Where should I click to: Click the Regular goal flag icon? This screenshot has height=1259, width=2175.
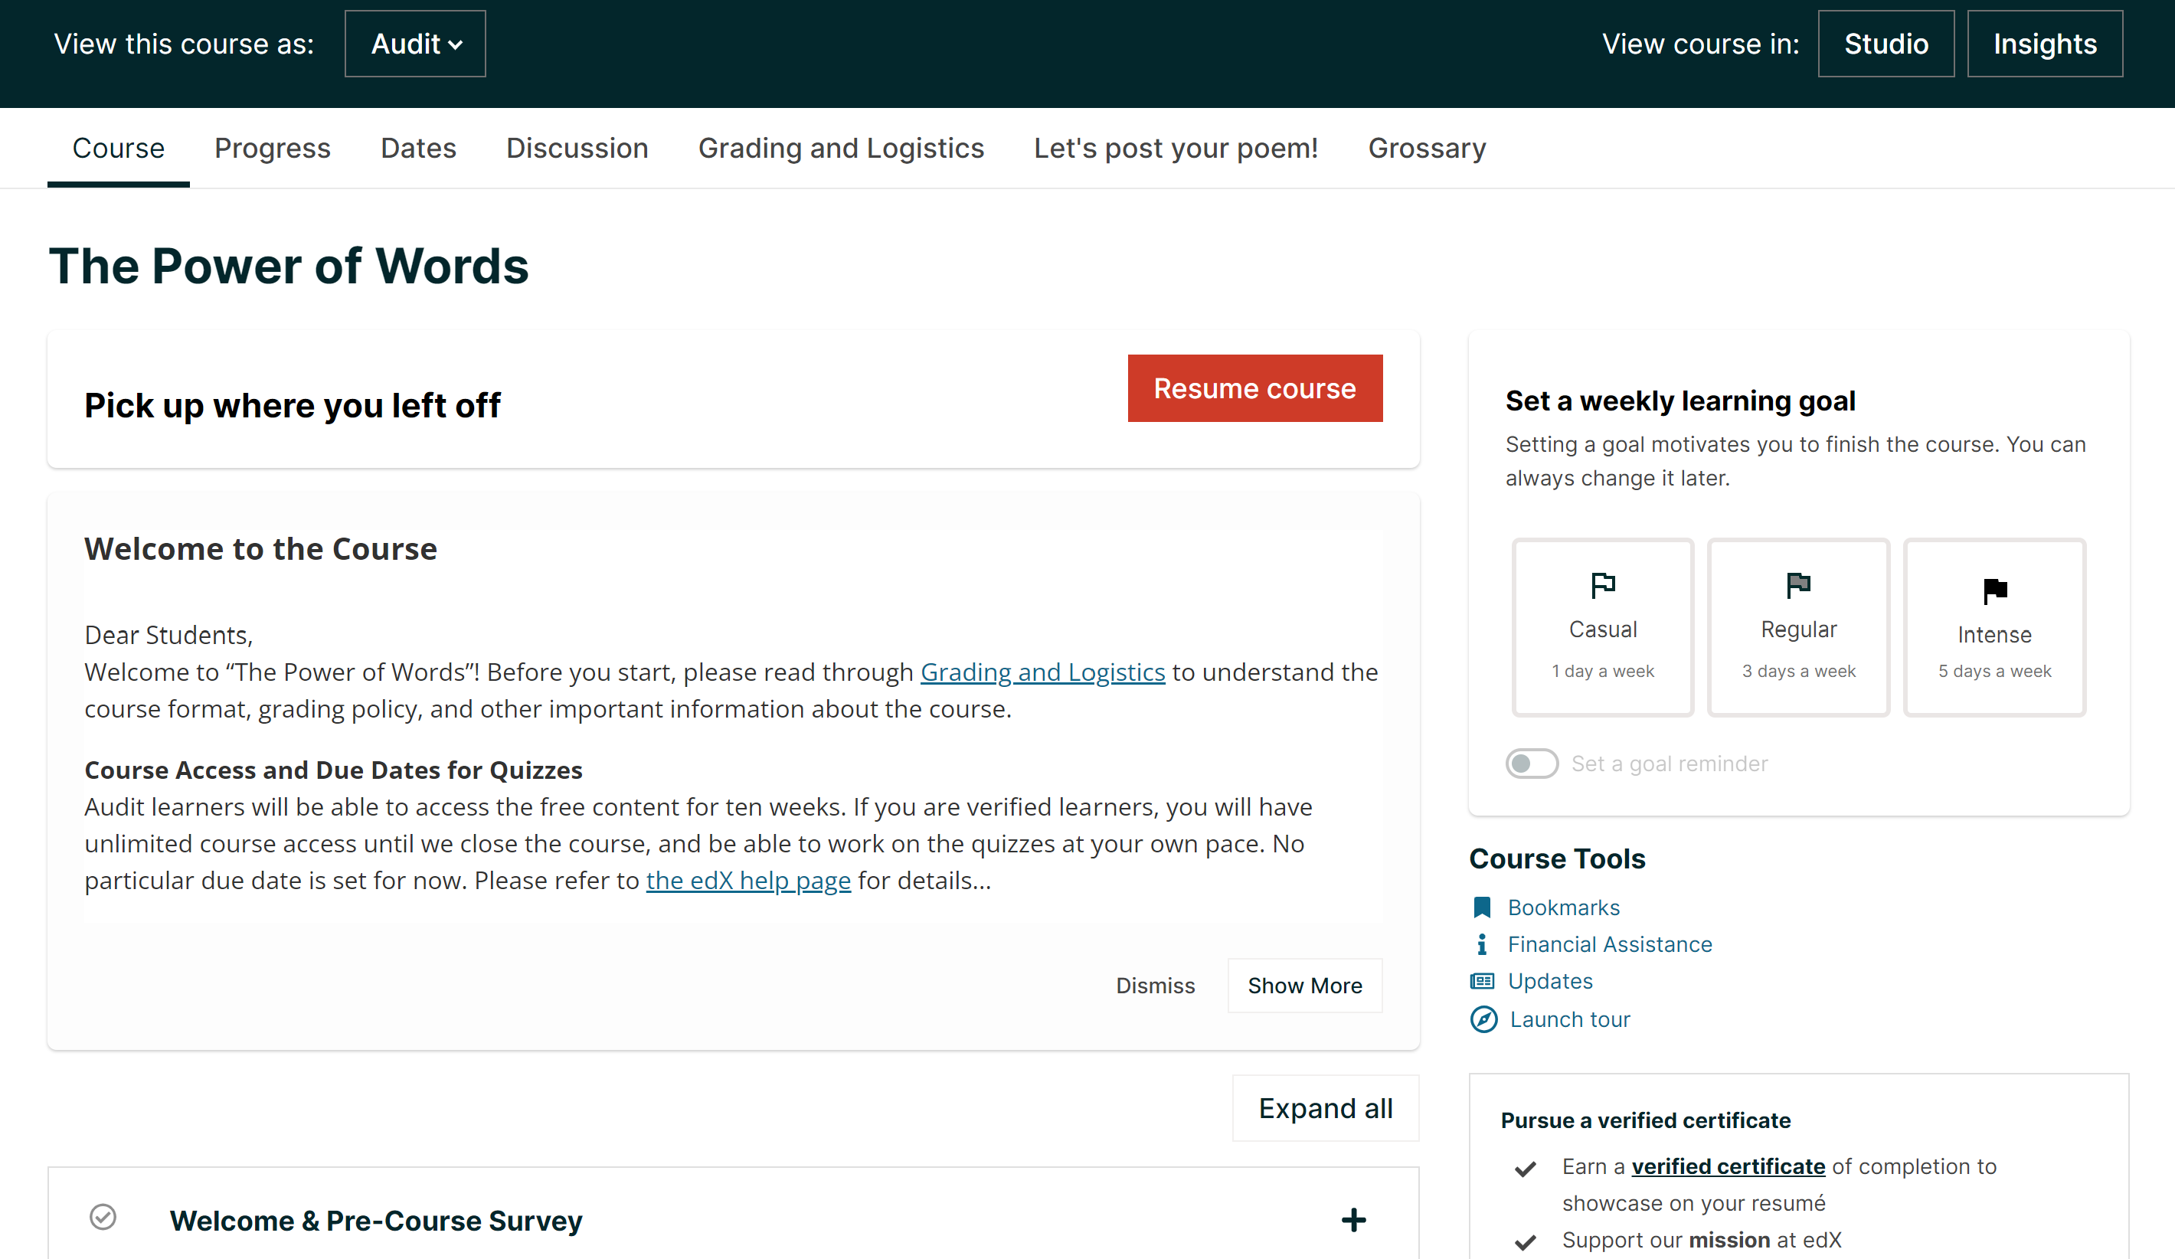coord(1798,586)
